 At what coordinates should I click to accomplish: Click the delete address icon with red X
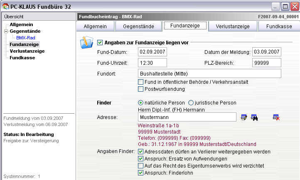tap(276, 117)
